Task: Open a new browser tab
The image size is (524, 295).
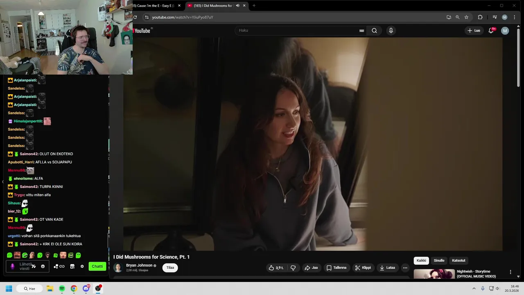Action: point(254,6)
